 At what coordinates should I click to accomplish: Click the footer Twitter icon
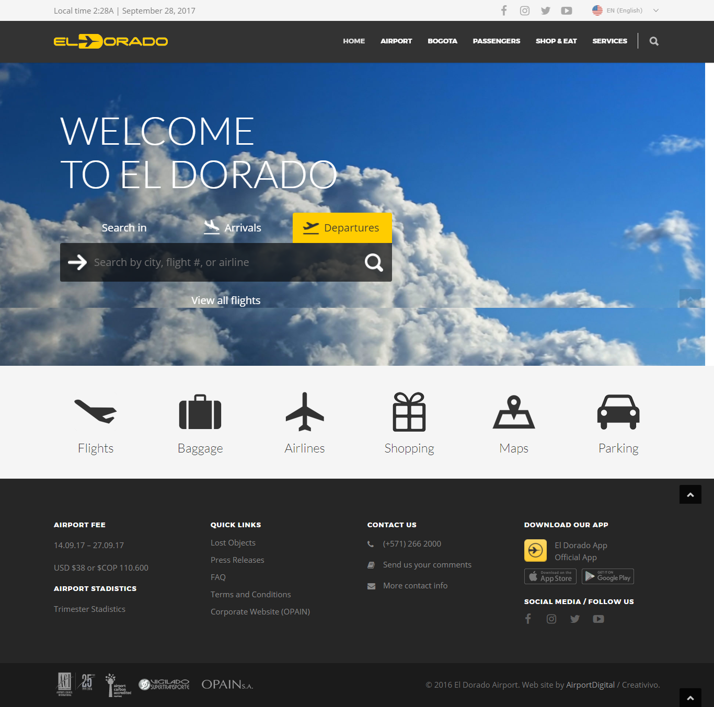point(575,619)
